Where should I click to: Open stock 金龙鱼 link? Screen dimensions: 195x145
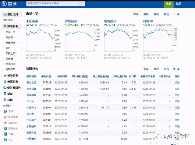coord(30,114)
